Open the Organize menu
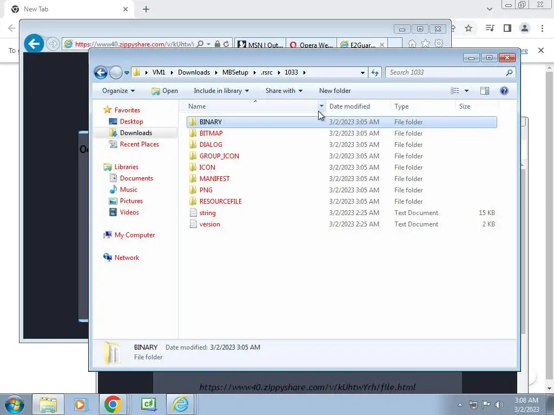 118,91
